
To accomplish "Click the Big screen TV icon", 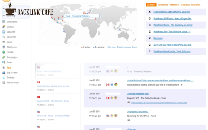I will (4, 73).
